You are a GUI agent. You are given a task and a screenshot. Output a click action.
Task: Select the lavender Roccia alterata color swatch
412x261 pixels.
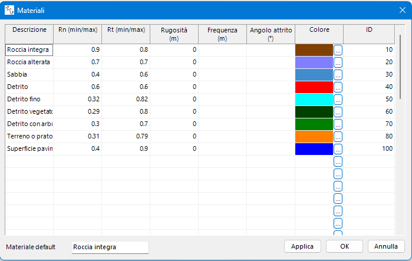[314, 62]
